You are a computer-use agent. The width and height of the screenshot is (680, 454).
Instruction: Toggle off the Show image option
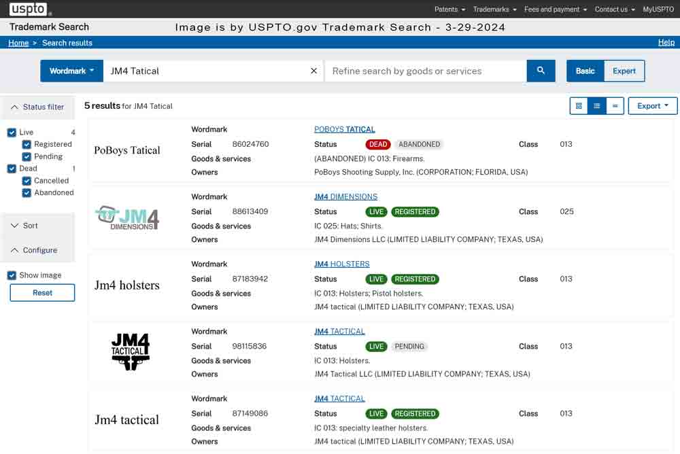(11, 275)
